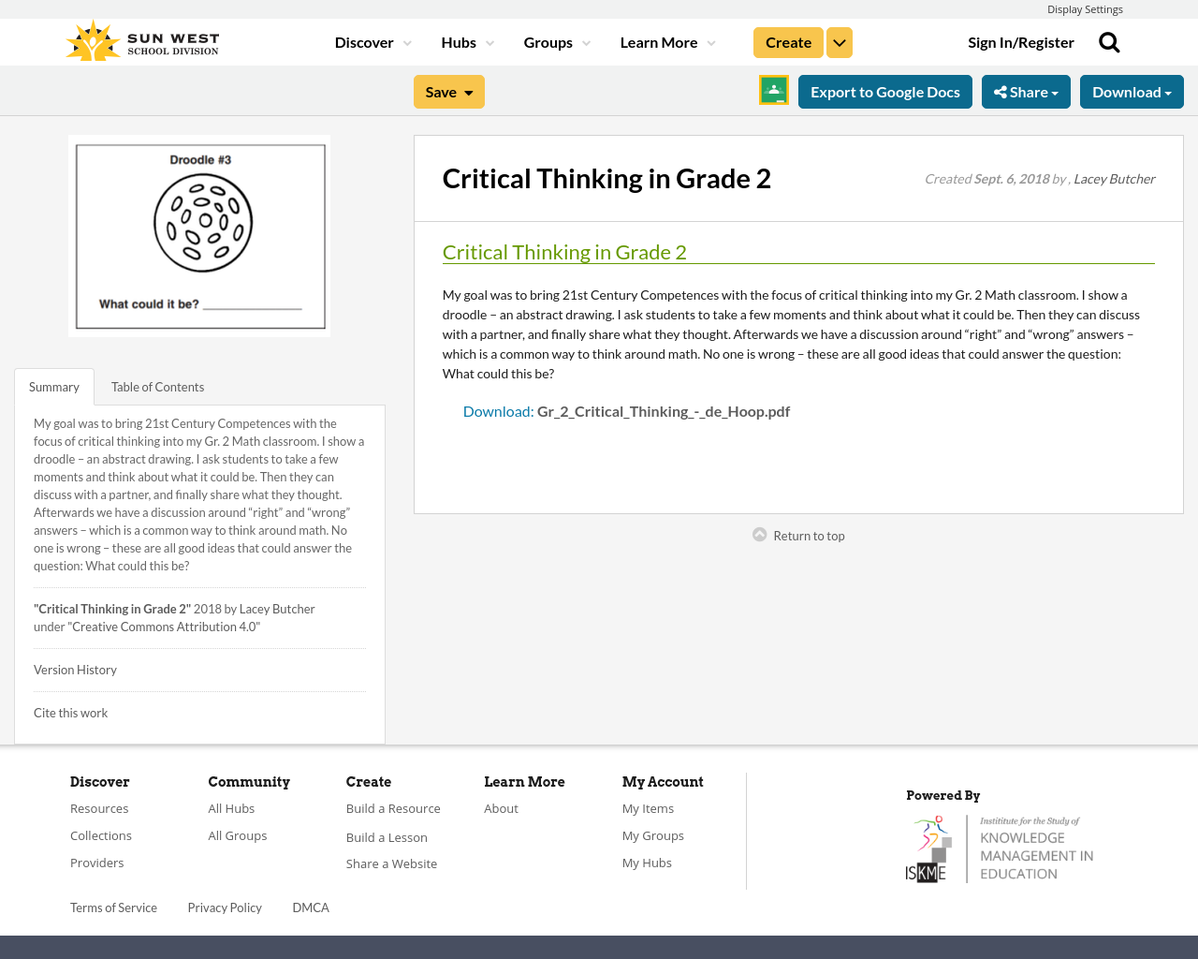Open Version History

[75, 669]
